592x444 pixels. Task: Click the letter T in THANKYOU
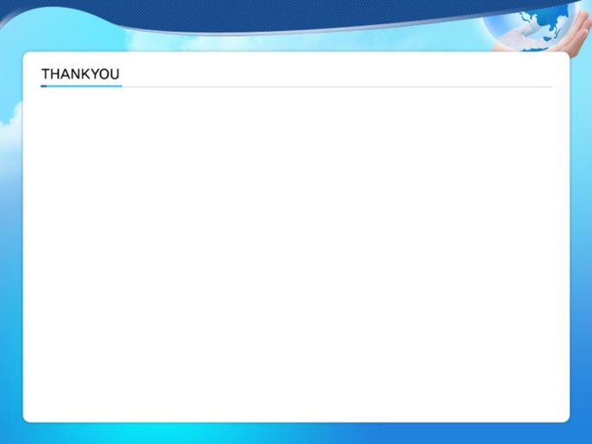[45, 74]
